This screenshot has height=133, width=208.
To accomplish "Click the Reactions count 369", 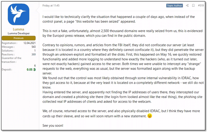I will click(33, 55).
